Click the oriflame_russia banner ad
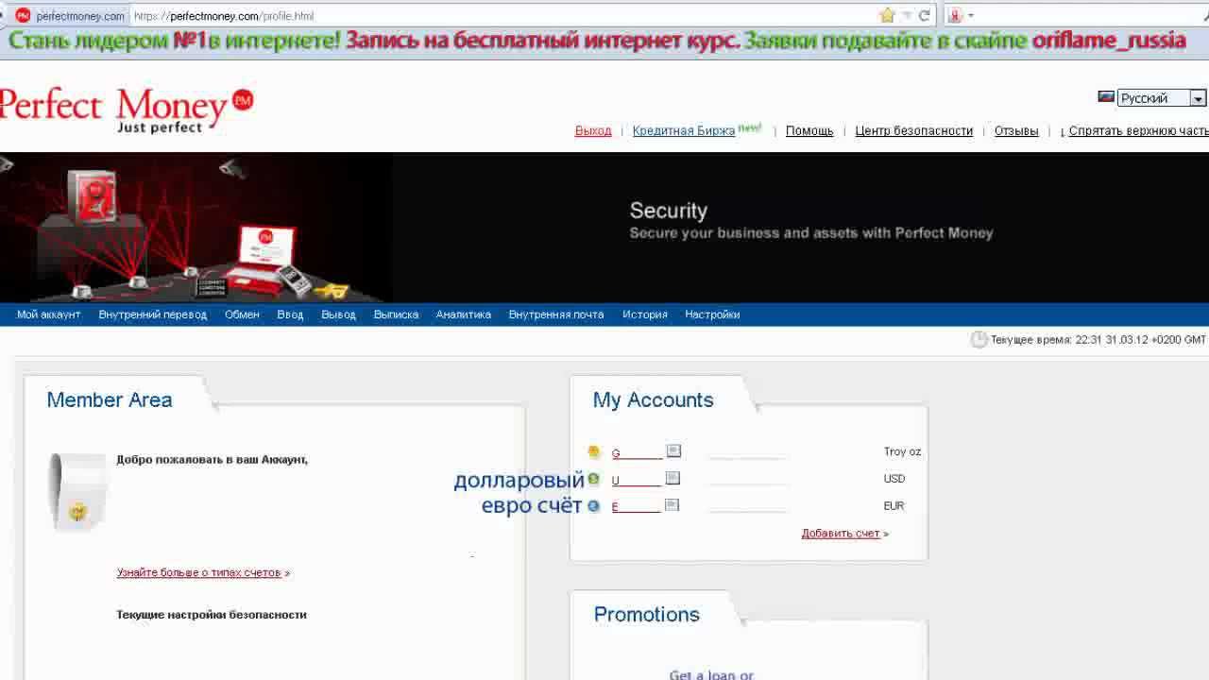 click(595, 41)
